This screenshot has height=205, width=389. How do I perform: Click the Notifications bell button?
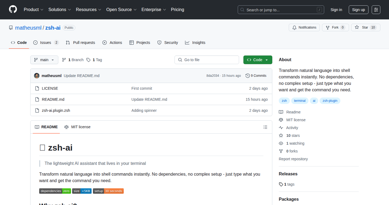[304, 27]
